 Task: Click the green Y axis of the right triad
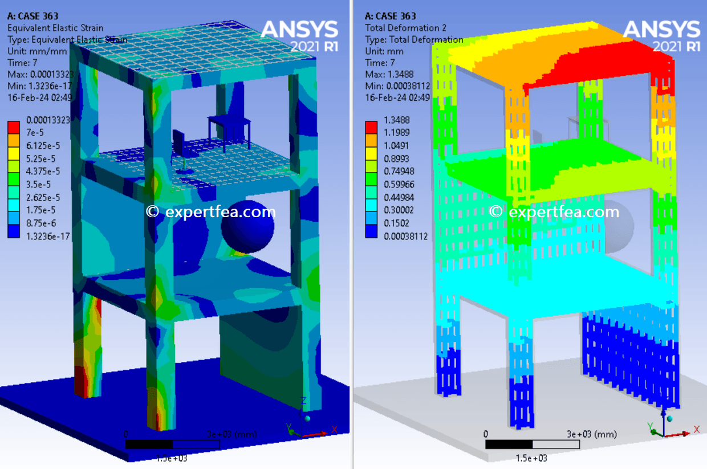(x=653, y=431)
